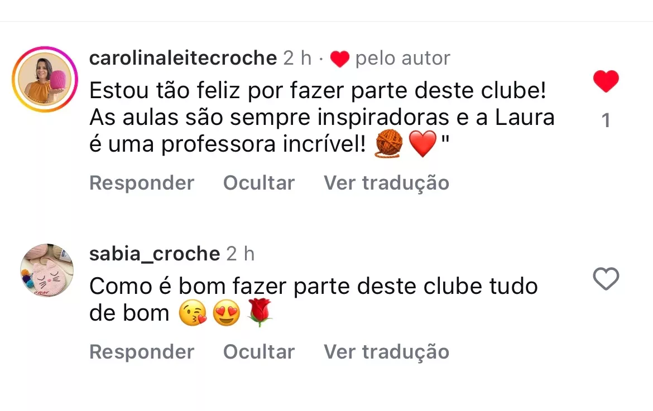Click the red heart emoji after yarn ball
The image size is (653, 411).
pos(422,143)
